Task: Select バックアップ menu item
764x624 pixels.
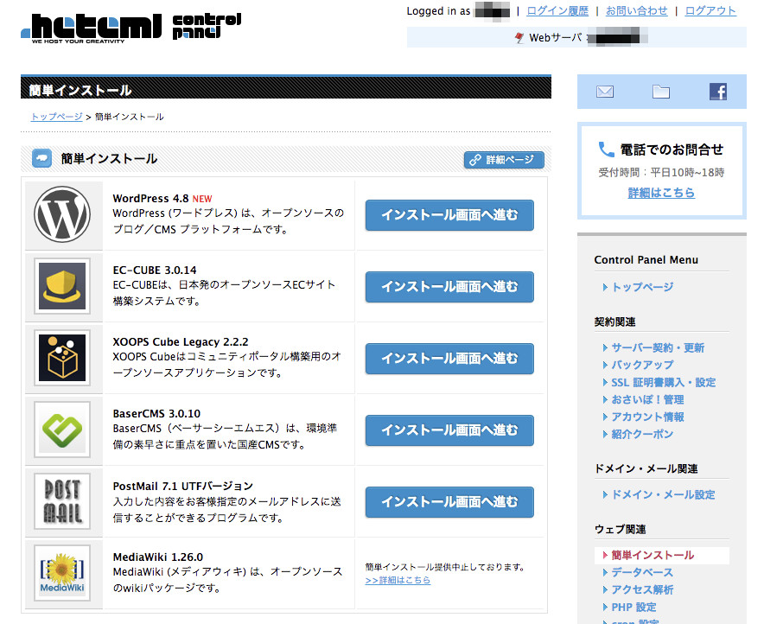Action: [642, 365]
